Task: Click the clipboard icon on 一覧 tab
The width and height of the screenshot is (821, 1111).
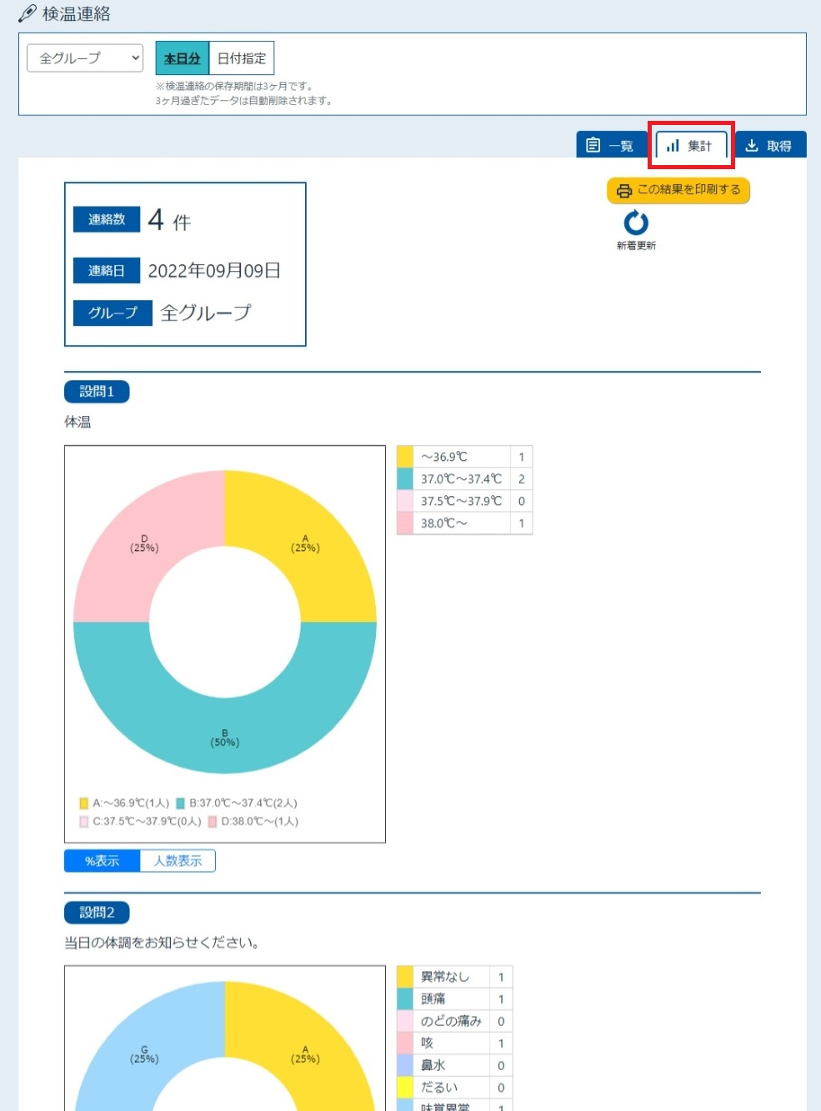Action: pyautogui.click(x=593, y=145)
